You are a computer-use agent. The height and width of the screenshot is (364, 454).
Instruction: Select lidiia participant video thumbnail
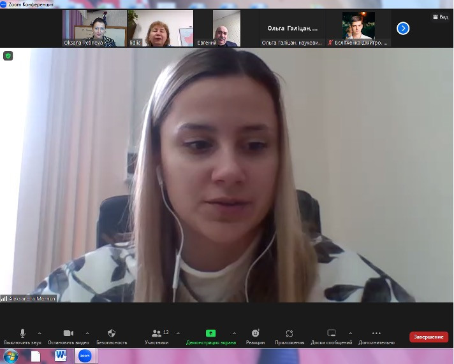[161, 28]
